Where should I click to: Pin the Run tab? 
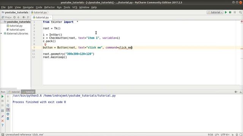click(x=3, y=116)
